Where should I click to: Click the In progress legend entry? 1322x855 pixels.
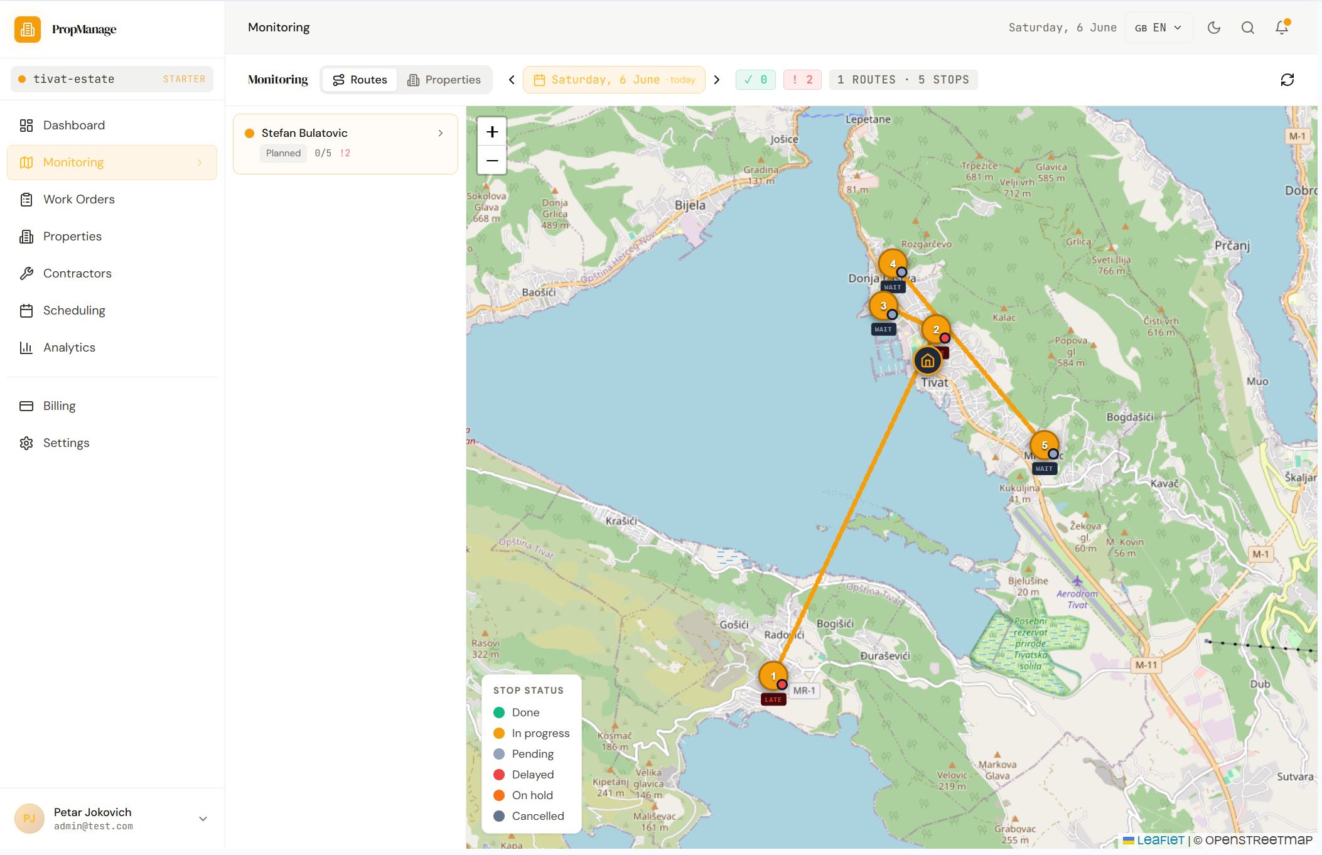click(532, 733)
